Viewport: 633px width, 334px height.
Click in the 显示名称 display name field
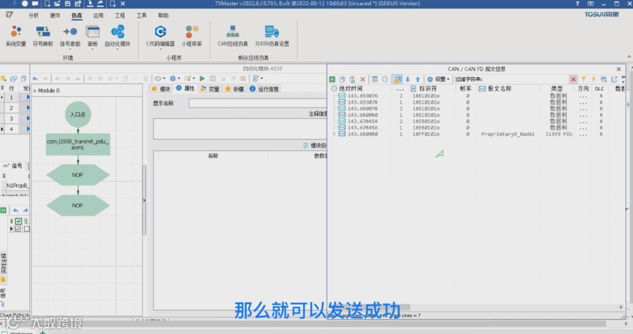[257, 103]
